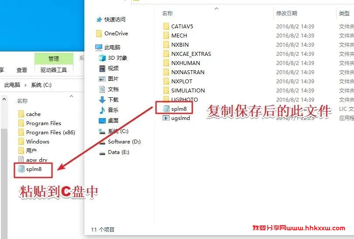Select the Program Files folder name
This screenshot has width=354, height=239.
(x=44, y=123)
